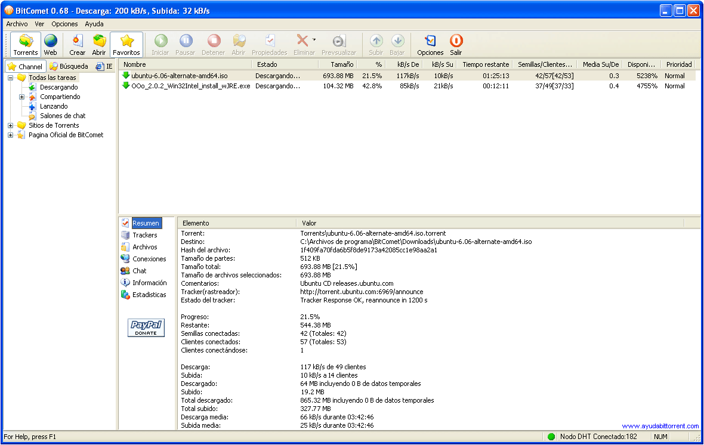Click the Hash del archivo value
The height and width of the screenshot is (445, 704).
369,250
